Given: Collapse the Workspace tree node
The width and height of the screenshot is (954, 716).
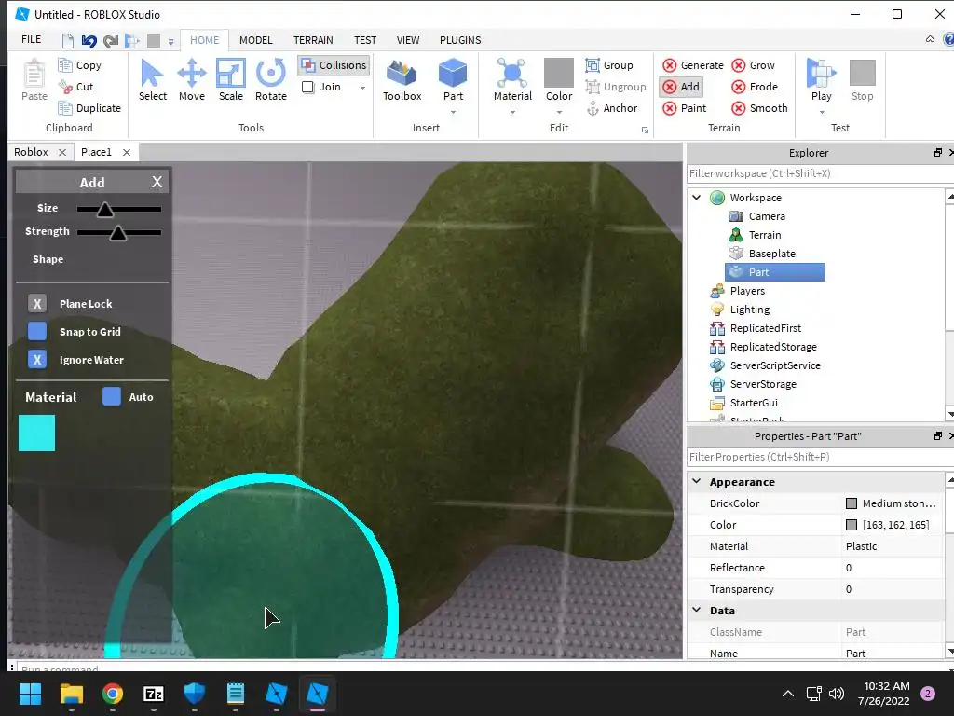Looking at the screenshot, I should click(x=697, y=198).
